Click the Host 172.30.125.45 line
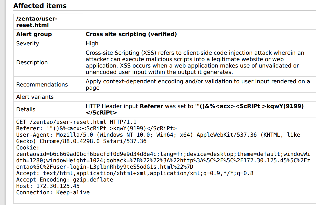 pos(48,186)
